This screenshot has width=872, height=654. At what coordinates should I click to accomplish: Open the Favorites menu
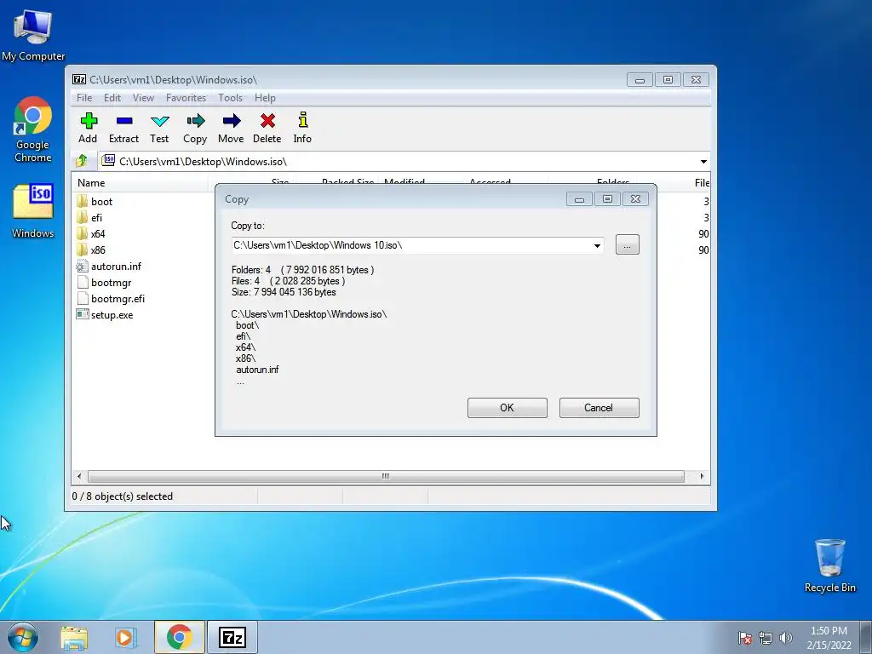pos(186,98)
